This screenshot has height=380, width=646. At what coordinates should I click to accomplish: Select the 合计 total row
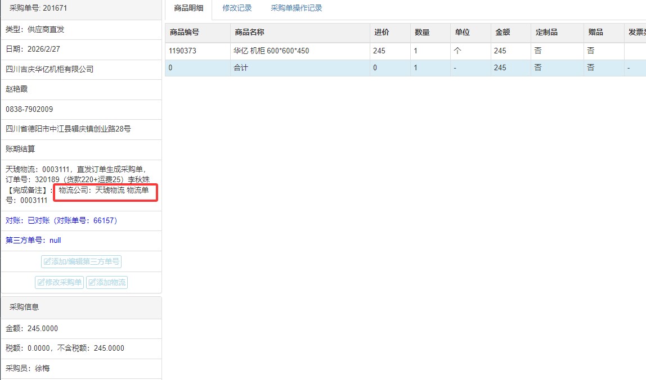point(240,67)
